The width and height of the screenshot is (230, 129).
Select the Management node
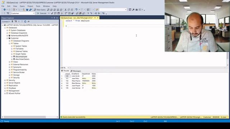point(14,91)
